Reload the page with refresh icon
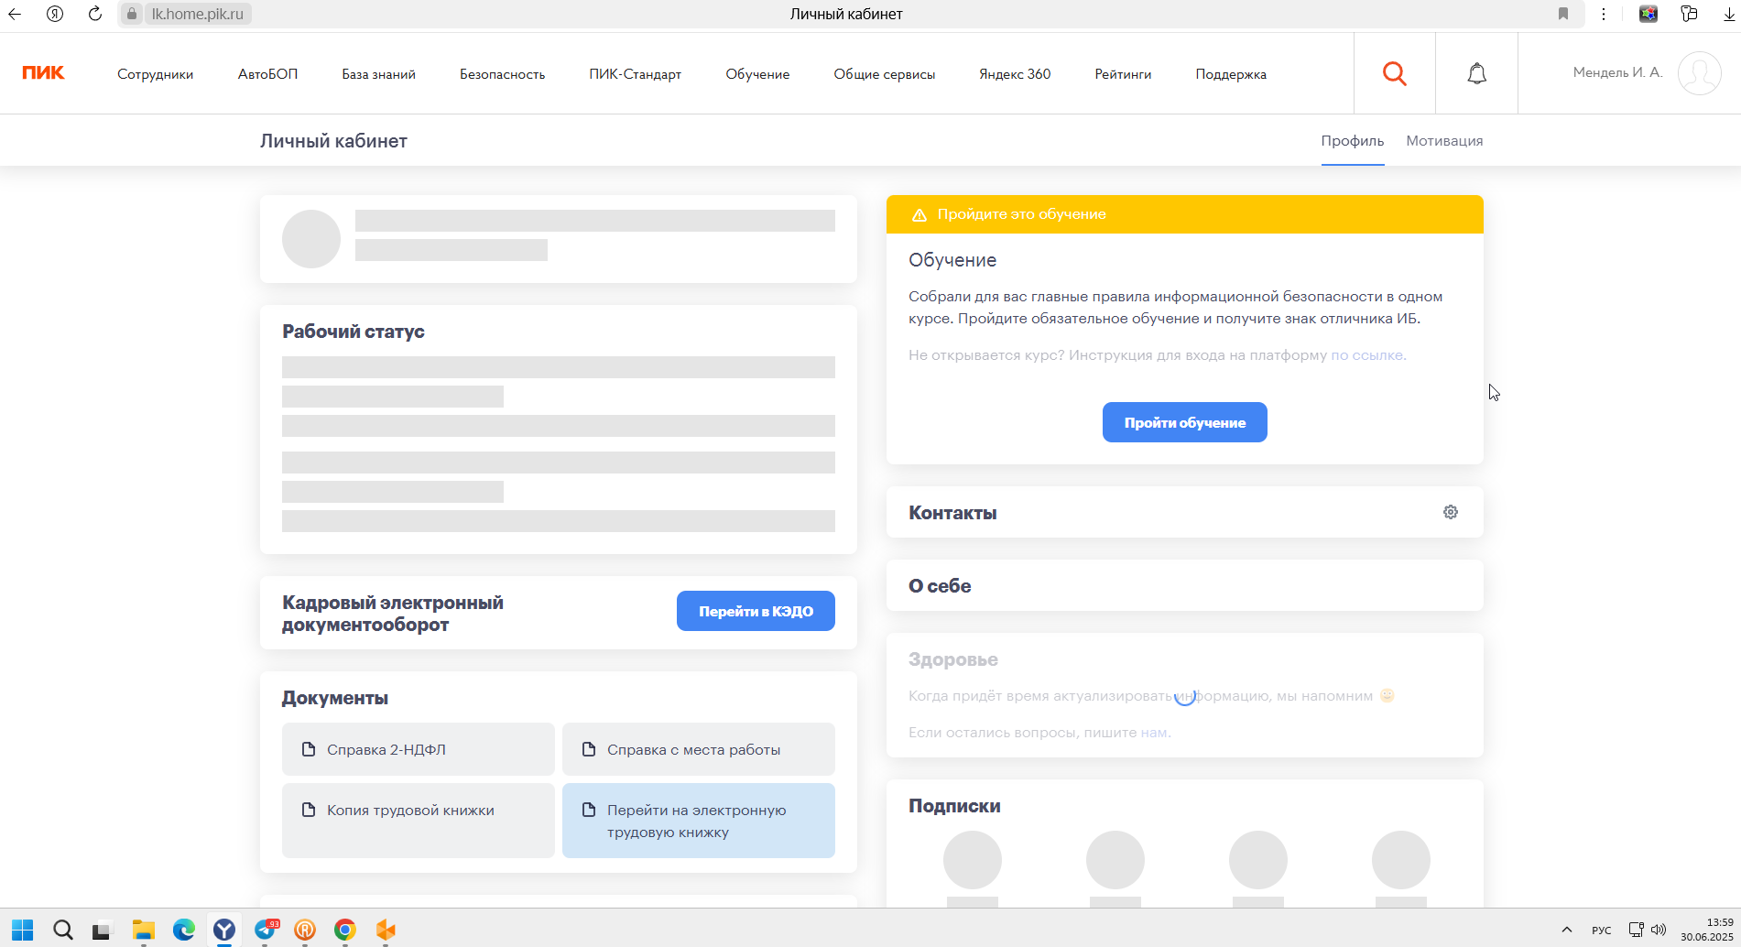The image size is (1741, 947). (95, 14)
